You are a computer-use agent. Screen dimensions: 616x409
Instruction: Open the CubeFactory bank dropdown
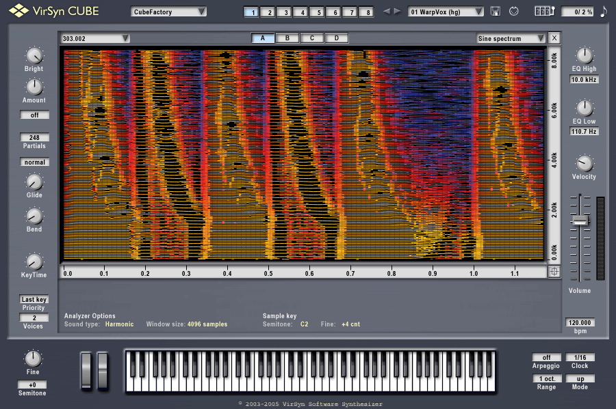click(x=168, y=12)
